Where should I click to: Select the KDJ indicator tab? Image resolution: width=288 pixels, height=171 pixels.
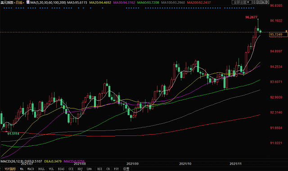coord(80,169)
